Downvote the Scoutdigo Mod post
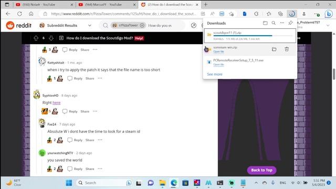 click(x=51, y=38)
